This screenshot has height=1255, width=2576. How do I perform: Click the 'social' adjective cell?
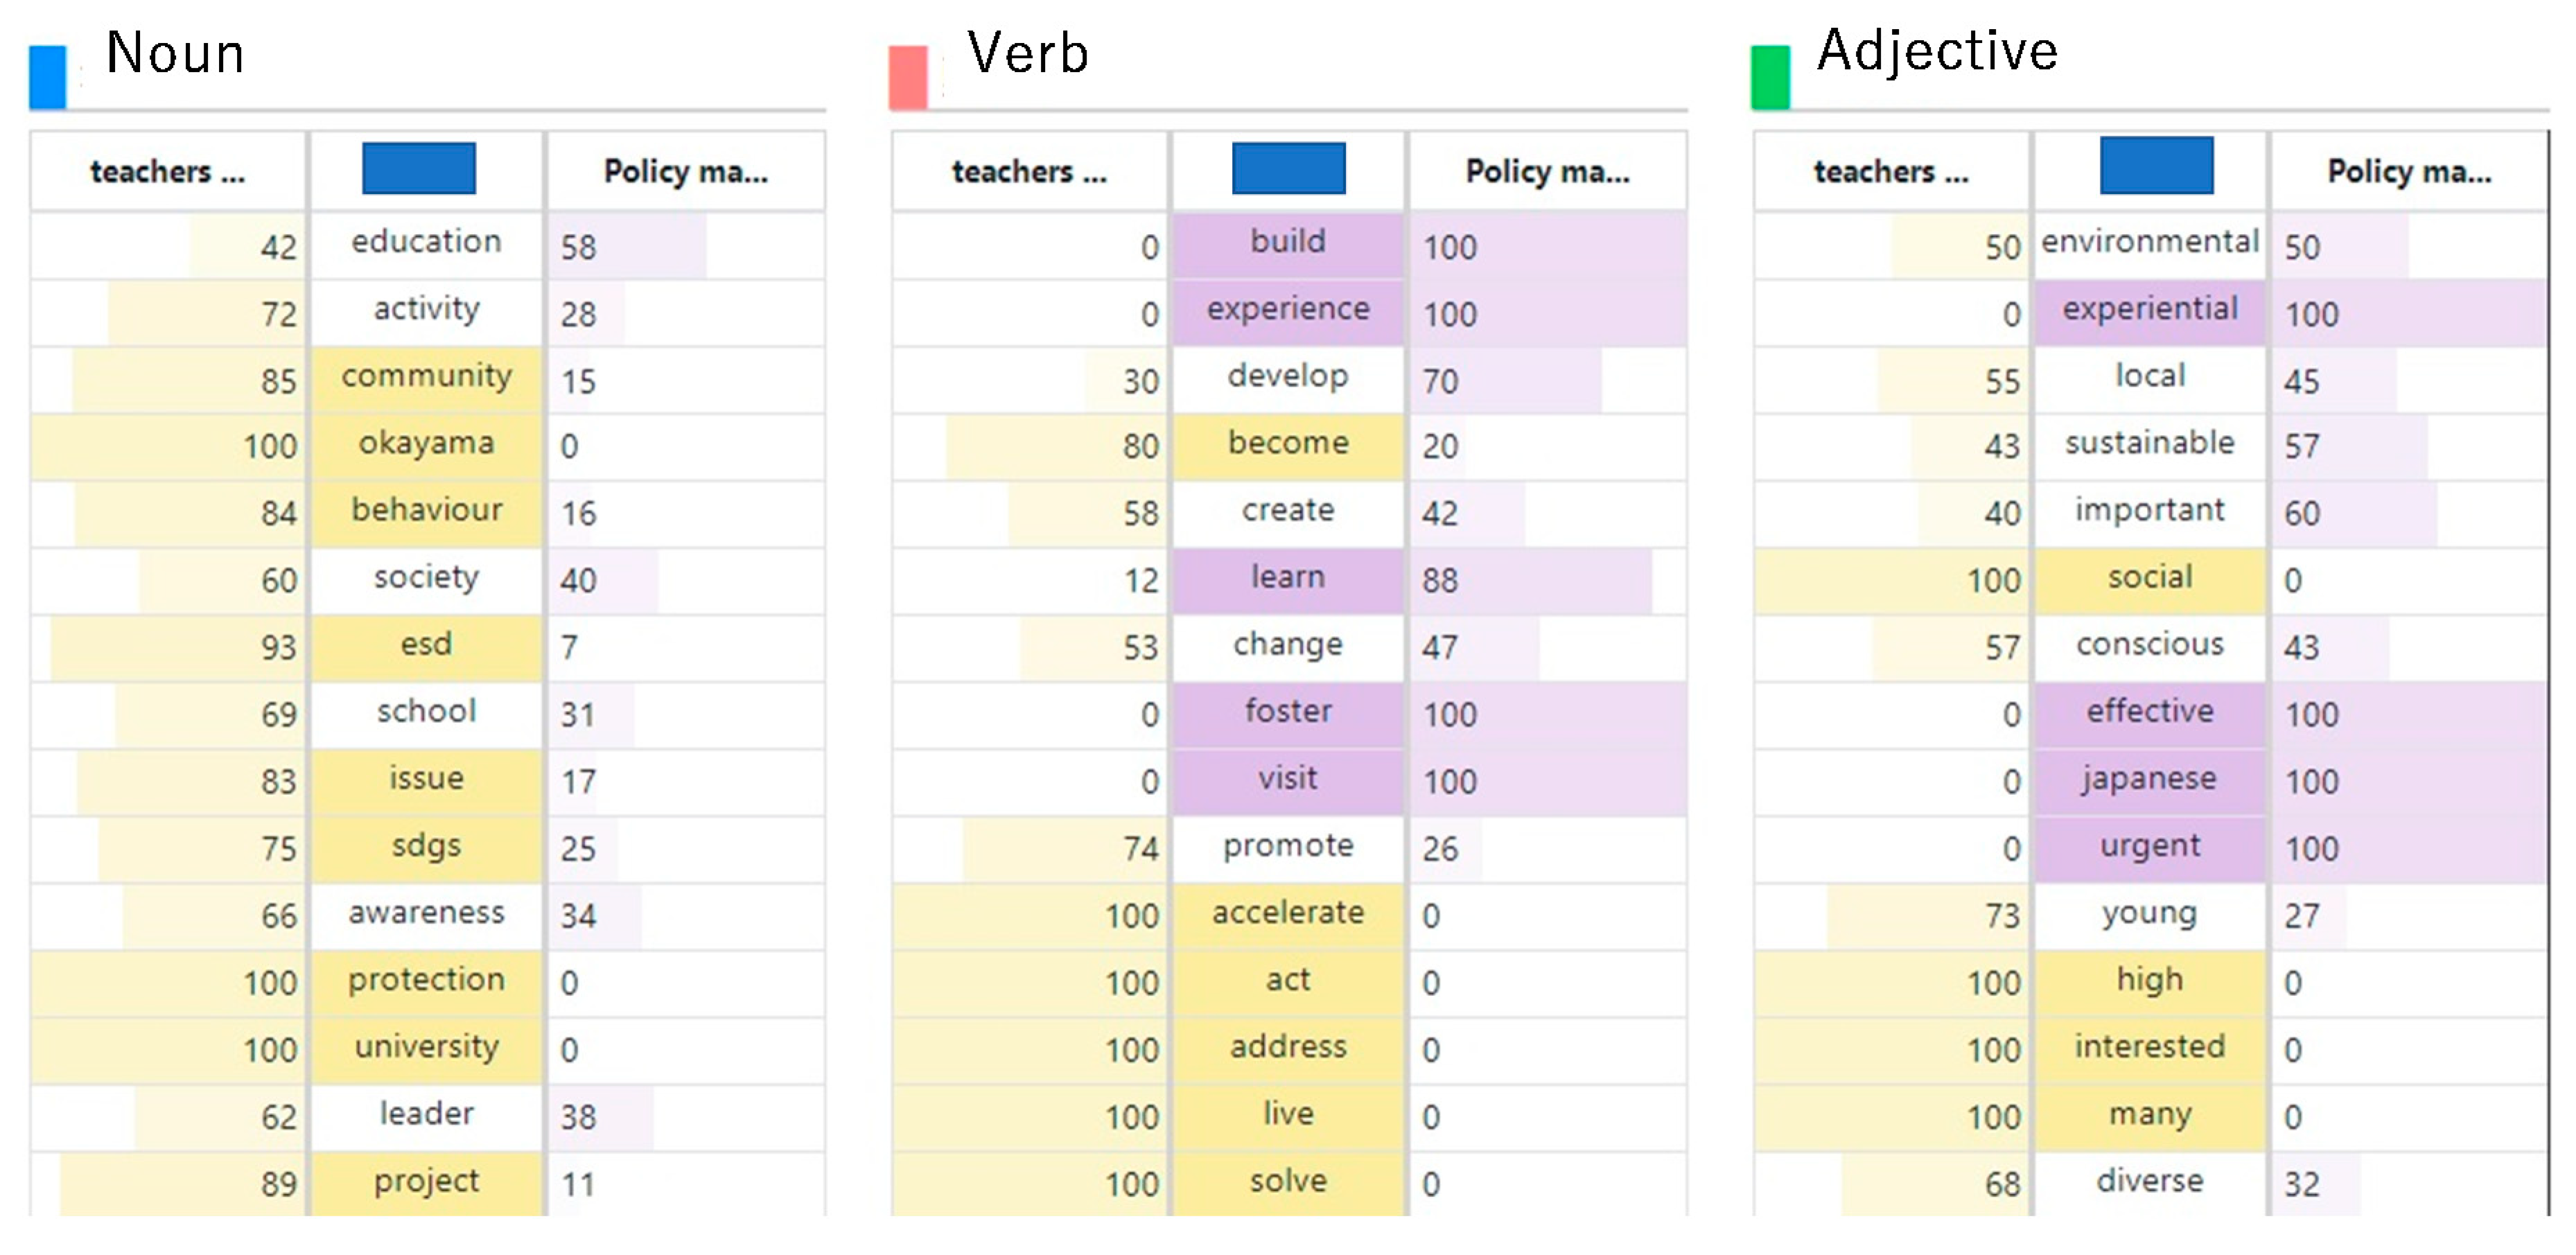(2150, 578)
